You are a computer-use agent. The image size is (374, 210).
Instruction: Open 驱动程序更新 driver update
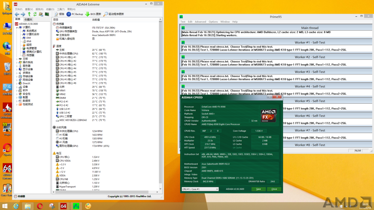pos(114,14)
